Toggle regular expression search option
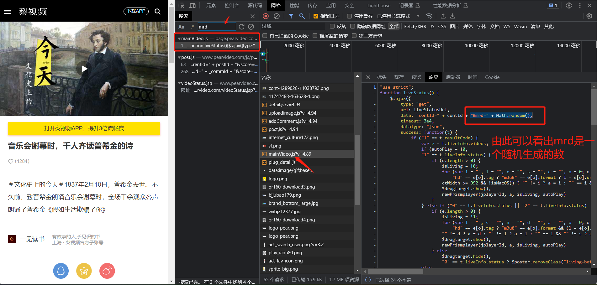 (x=192, y=27)
